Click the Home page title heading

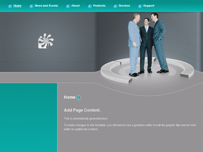pyautogui.click(x=70, y=97)
